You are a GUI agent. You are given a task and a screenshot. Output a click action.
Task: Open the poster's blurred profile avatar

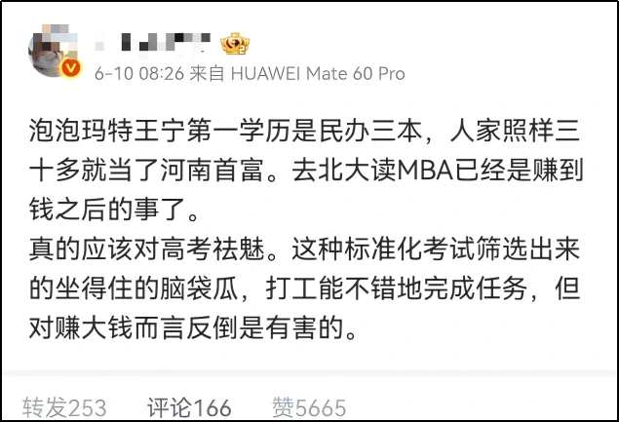[x=54, y=51]
